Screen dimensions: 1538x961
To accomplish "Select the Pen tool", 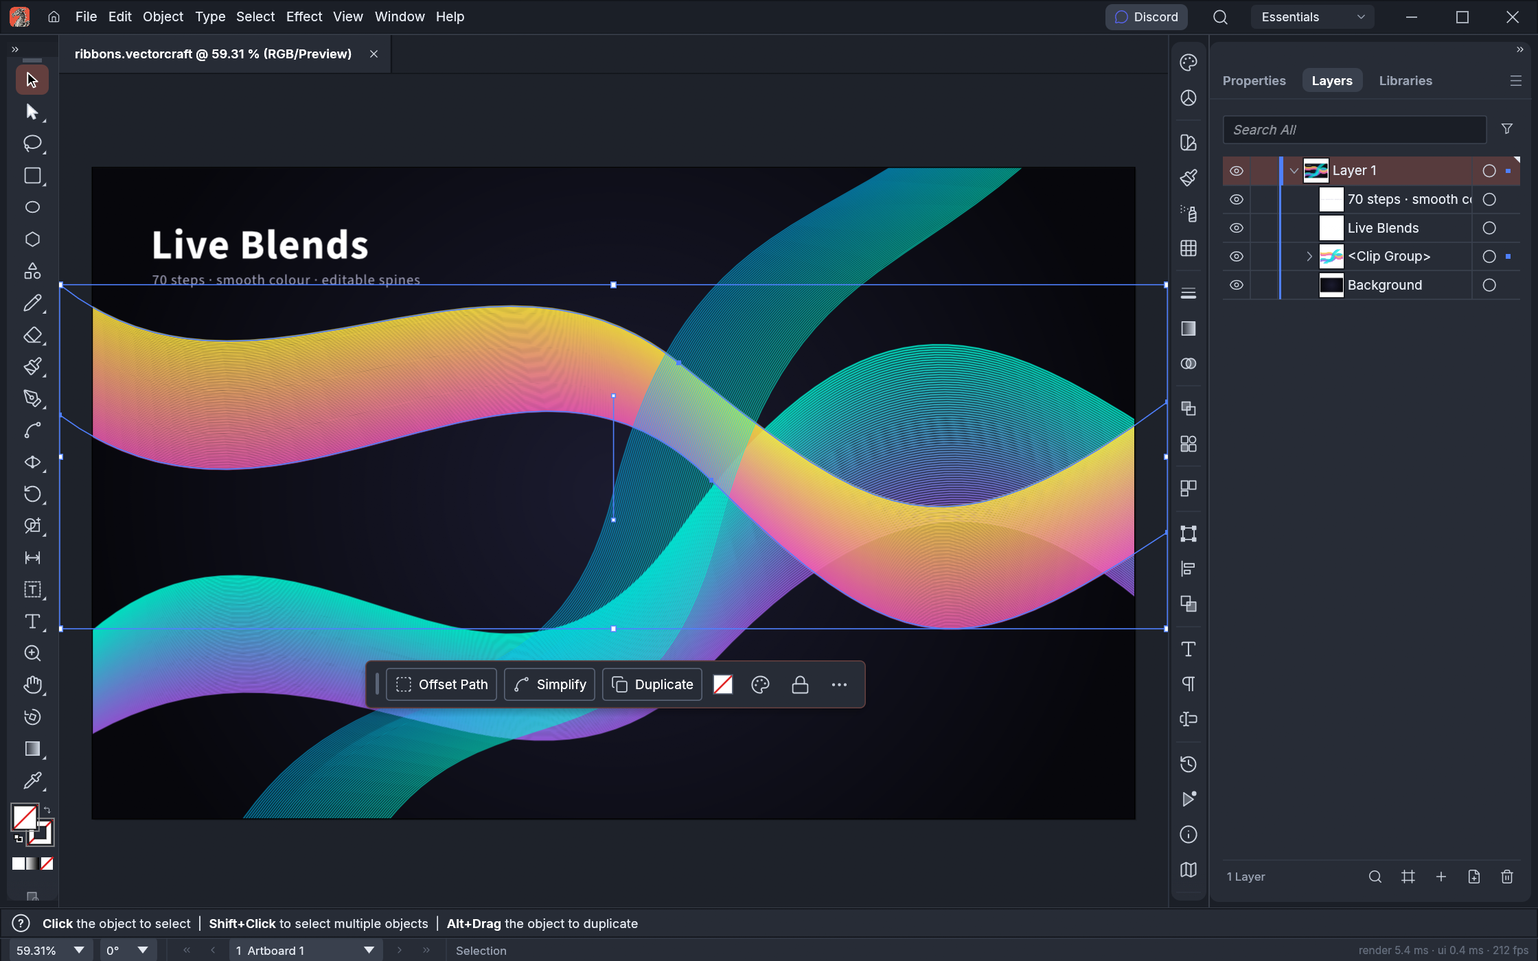I will click(32, 398).
